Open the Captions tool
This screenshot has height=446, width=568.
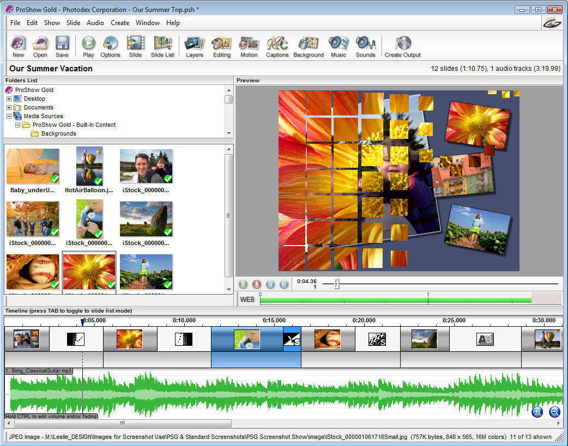coord(277,46)
